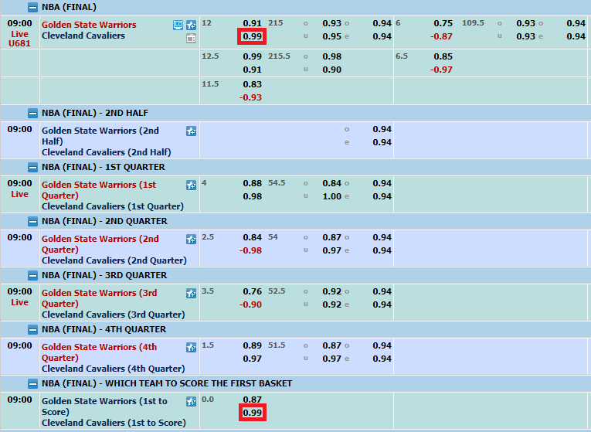
Task: Click the Golden State Warriors (1st Quarter) team name
Action: (99, 190)
